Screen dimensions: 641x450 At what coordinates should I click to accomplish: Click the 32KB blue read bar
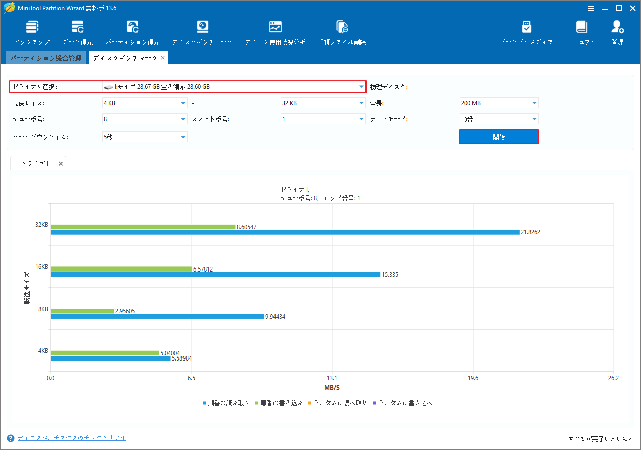click(x=285, y=232)
